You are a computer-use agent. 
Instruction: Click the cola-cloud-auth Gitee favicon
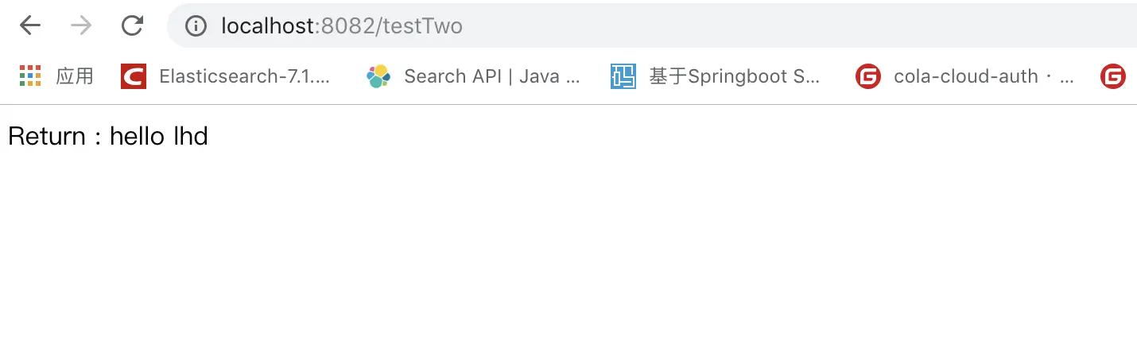pyautogui.click(x=868, y=76)
